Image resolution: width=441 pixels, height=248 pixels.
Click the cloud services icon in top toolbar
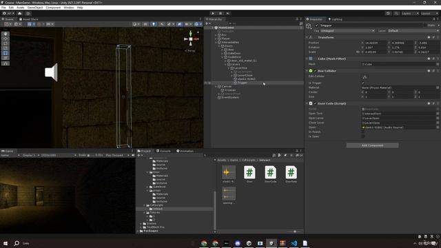[x=20, y=13]
